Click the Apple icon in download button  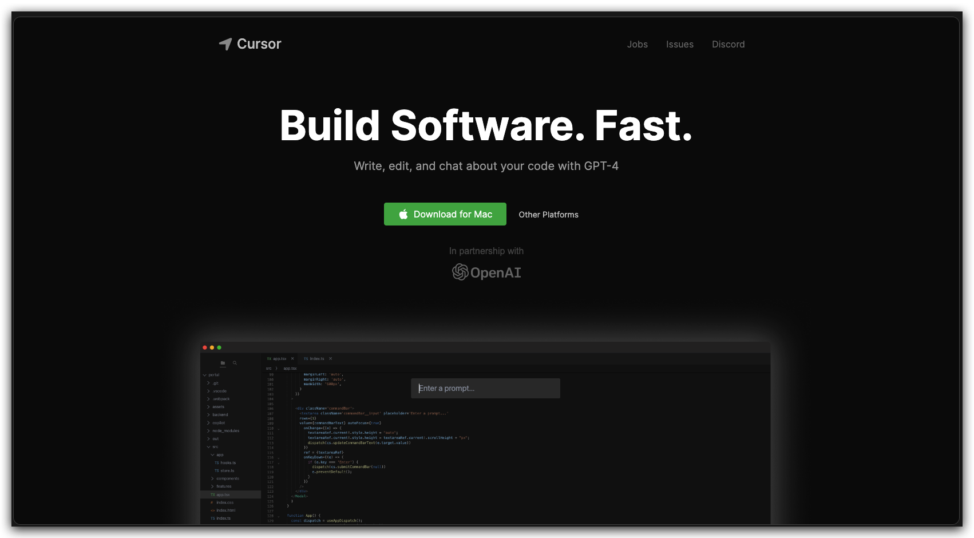point(403,214)
